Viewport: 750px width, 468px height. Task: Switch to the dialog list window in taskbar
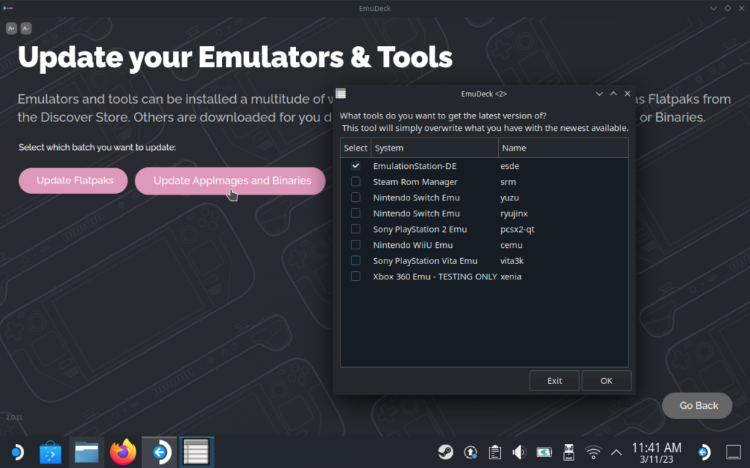tap(196, 452)
